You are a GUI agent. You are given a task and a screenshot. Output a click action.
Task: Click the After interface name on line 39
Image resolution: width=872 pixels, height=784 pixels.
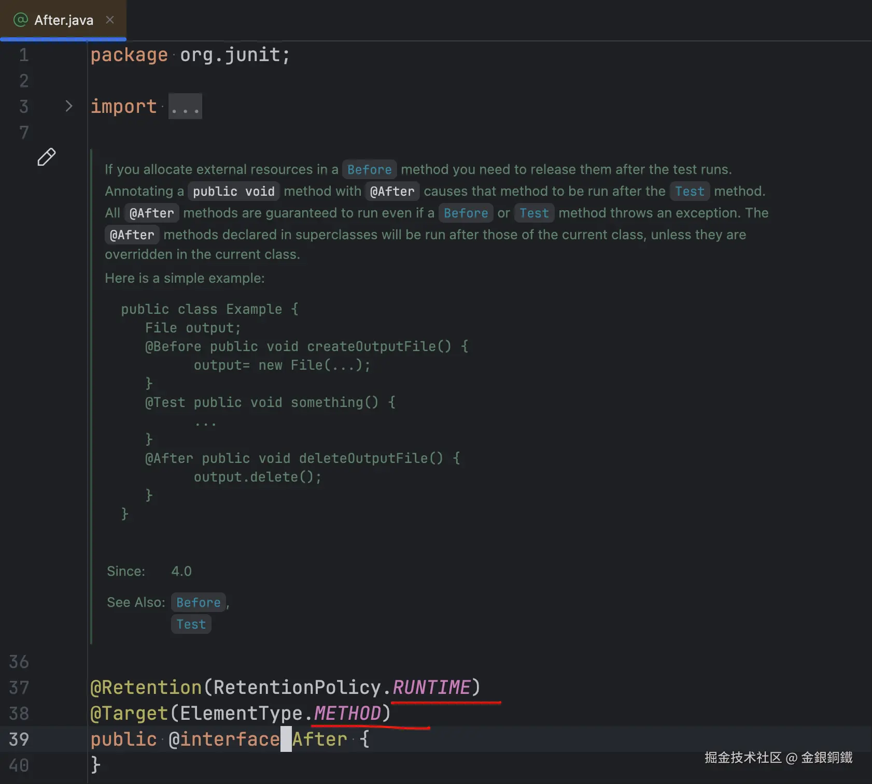click(x=319, y=739)
